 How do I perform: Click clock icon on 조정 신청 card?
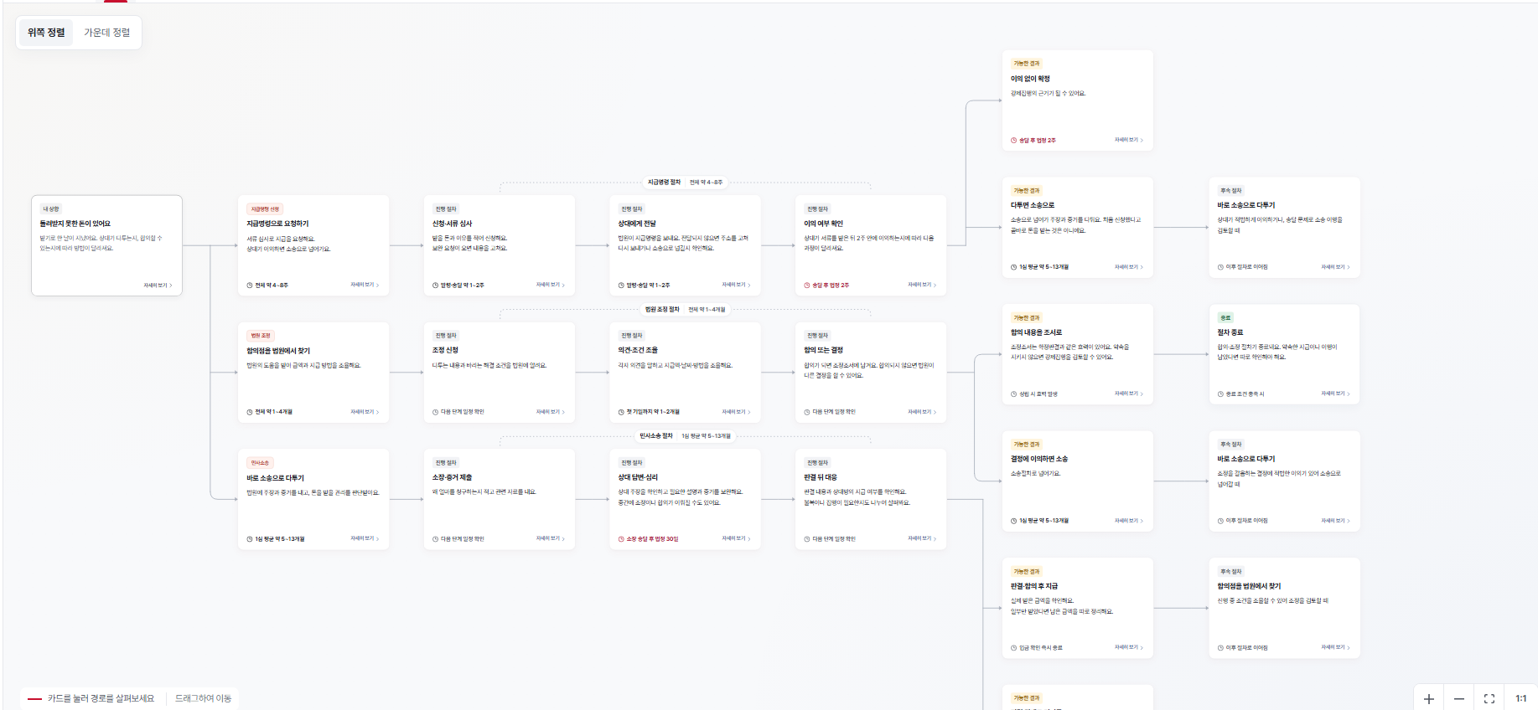[x=435, y=412]
